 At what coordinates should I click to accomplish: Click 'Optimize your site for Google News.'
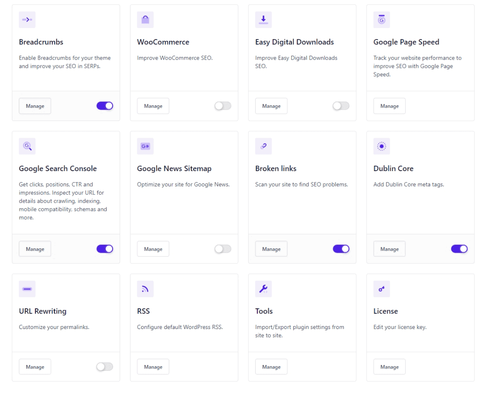point(183,185)
